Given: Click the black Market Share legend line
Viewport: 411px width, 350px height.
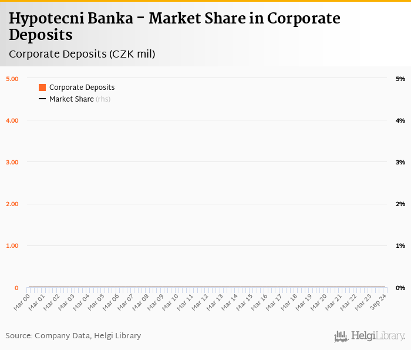Looking at the screenshot, I should coord(42,99).
